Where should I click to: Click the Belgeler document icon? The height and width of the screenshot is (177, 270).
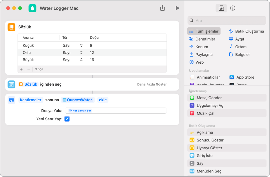pos(231,54)
